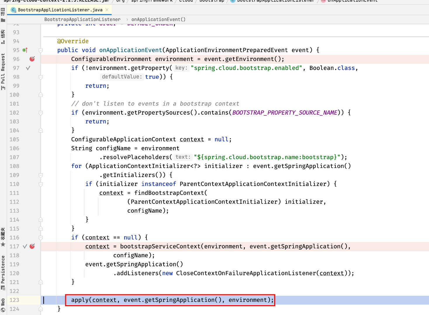429x315 pixels.
Task: Click the fold end marker on line 104
Action: (41, 130)
